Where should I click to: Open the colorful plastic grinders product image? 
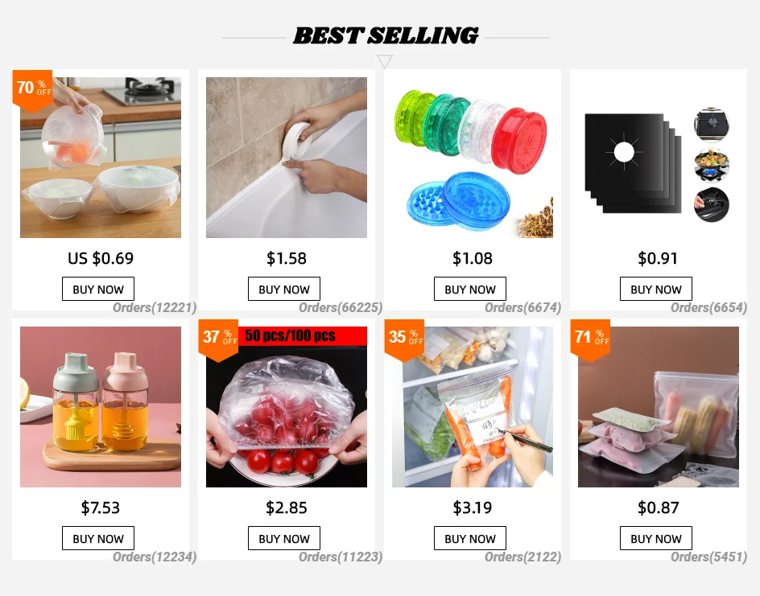(473, 158)
